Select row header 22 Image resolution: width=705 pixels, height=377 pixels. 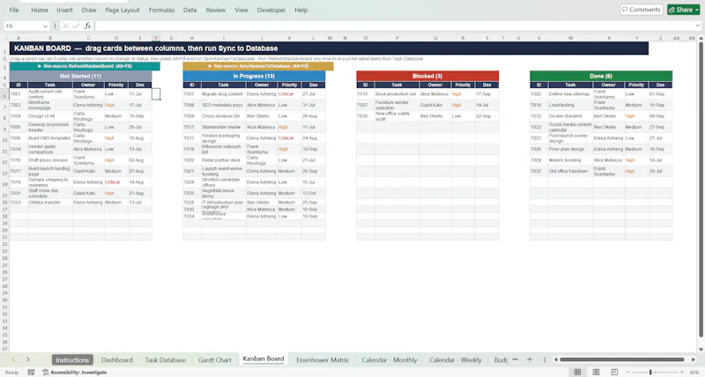click(4, 245)
